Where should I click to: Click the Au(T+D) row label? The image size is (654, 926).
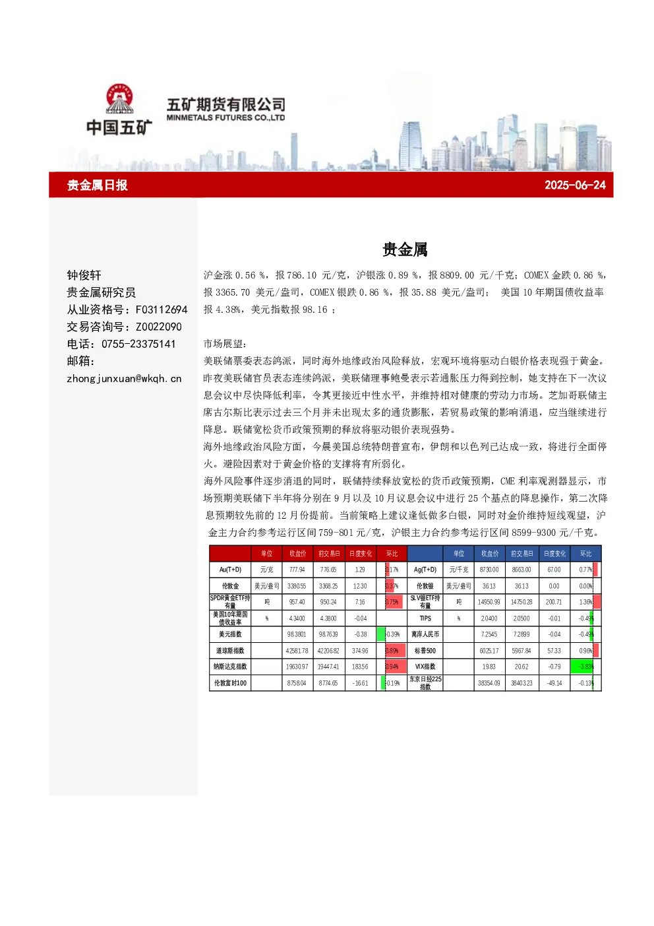(x=230, y=570)
